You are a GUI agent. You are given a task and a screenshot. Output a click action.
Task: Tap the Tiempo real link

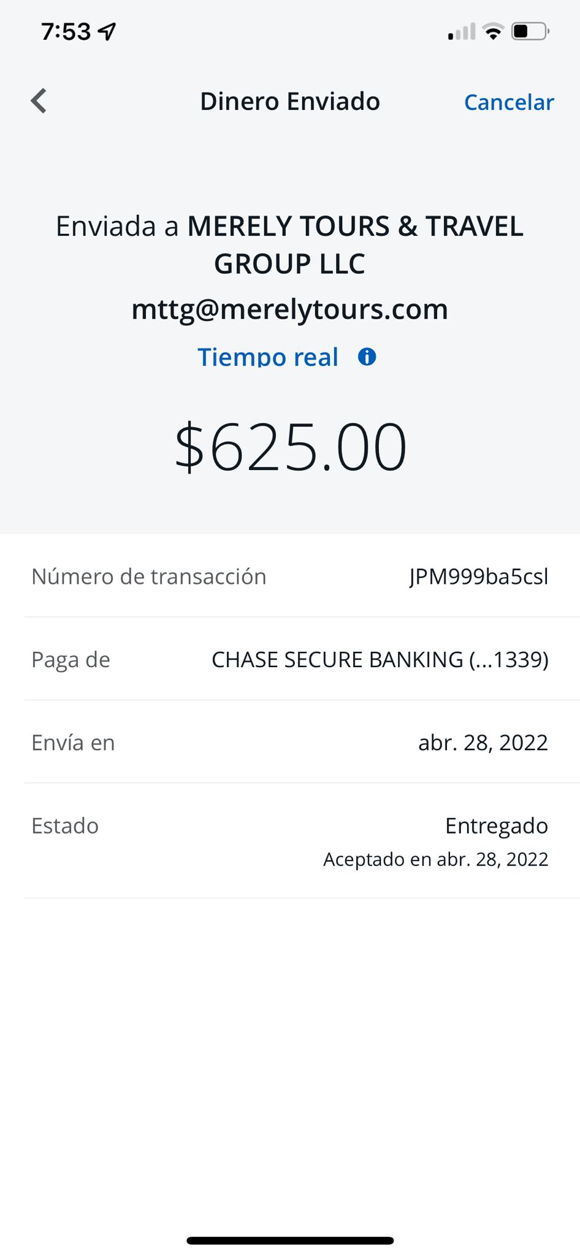coord(268,357)
